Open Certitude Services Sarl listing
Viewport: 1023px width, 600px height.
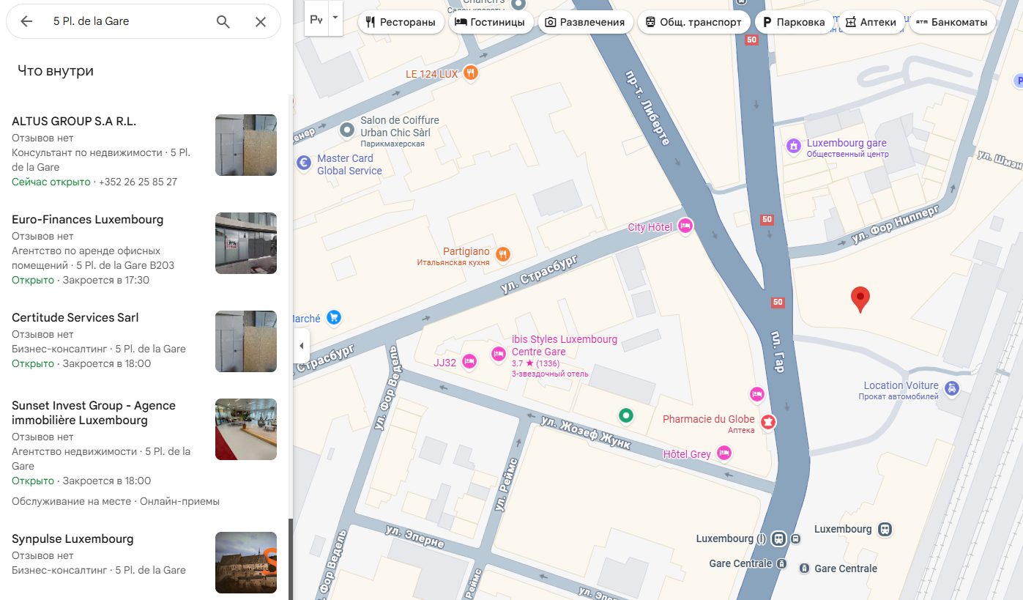(144, 341)
